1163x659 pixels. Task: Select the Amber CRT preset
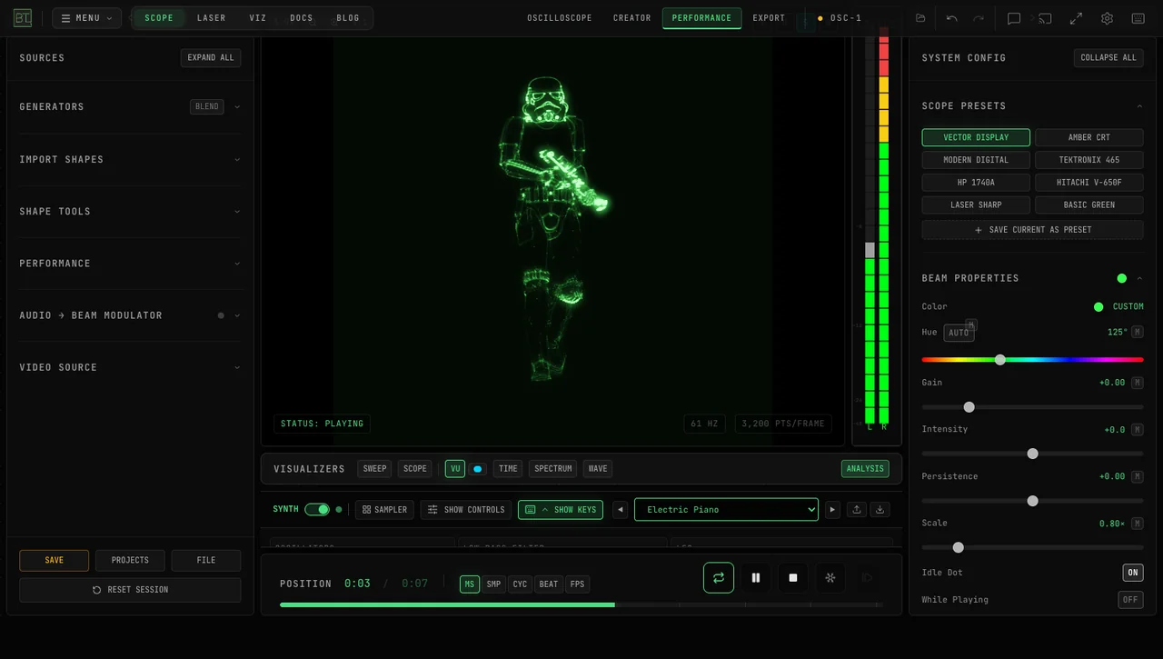(x=1088, y=137)
